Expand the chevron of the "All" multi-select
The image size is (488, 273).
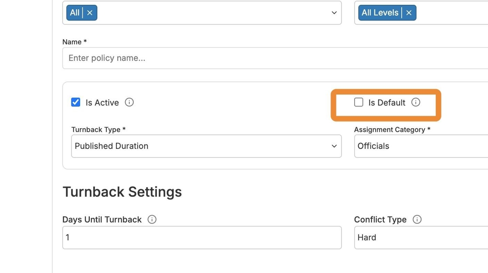point(334,13)
